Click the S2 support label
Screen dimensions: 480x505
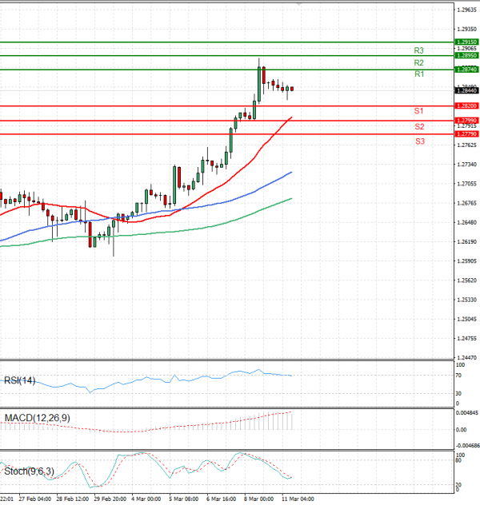(x=419, y=127)
